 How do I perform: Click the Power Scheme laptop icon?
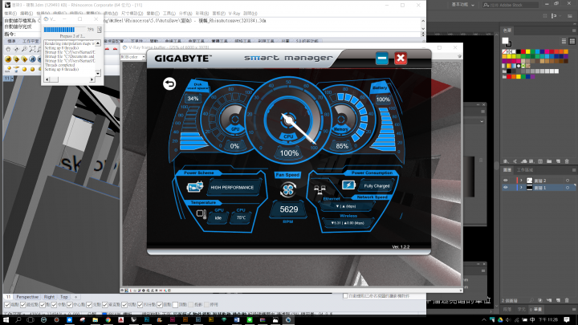[194, 187]
